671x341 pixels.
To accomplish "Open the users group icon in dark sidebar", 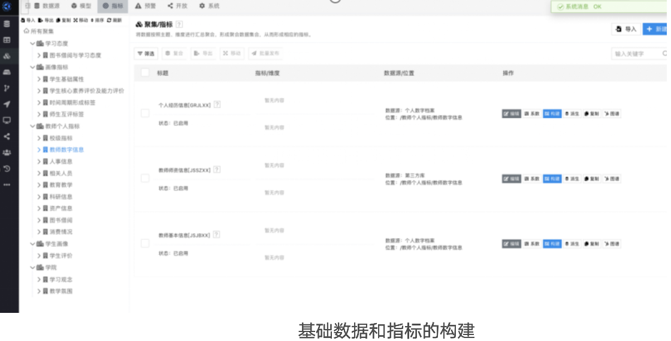I will (7, 153).
